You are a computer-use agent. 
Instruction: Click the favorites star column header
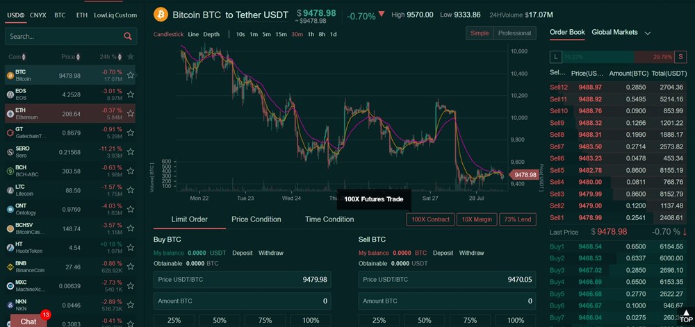pyautogui.click(x=131, y=56)
